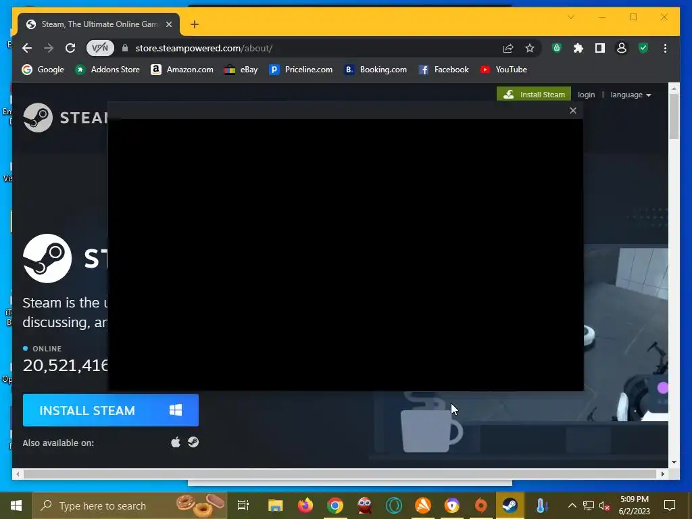Click the green shield checkmark extension
The height and width of the screenshot is (519, 692).
pyautogui.click(x=643, y=48)
